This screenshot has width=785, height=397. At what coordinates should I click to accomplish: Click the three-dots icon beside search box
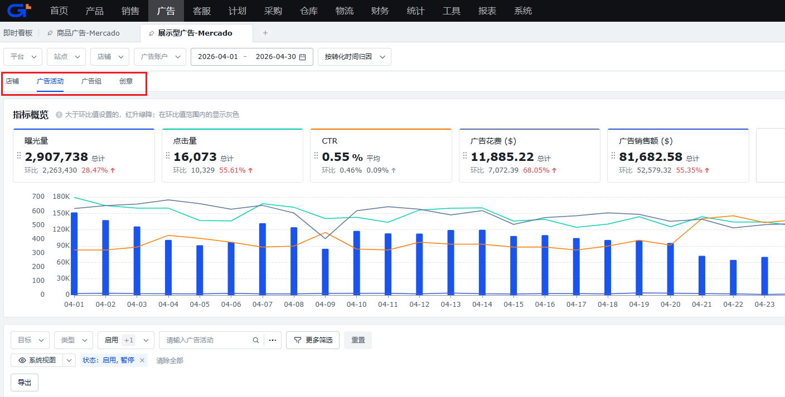(x=273, y=340)
